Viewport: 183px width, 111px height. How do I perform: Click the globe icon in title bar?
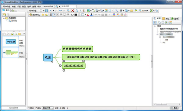point(2,2)
